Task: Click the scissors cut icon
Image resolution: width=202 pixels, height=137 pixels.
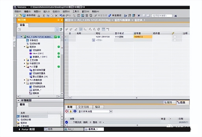Action: tap(44, 16)
